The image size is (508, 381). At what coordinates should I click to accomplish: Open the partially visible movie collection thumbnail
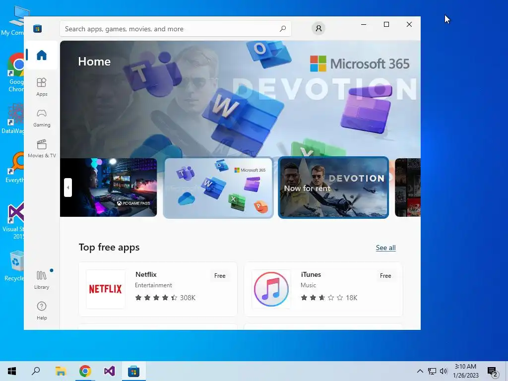pyautogui.click(x=408, y=187)
